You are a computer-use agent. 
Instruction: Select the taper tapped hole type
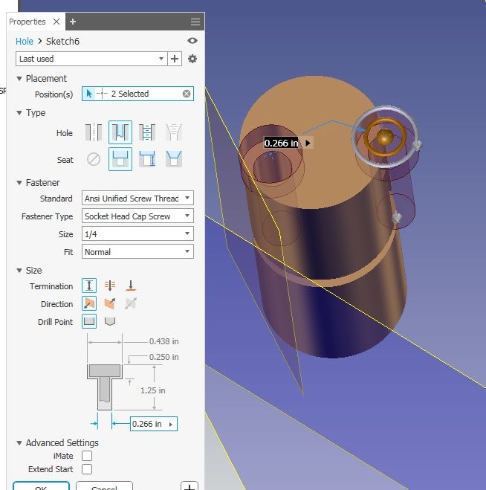[174, 132]
